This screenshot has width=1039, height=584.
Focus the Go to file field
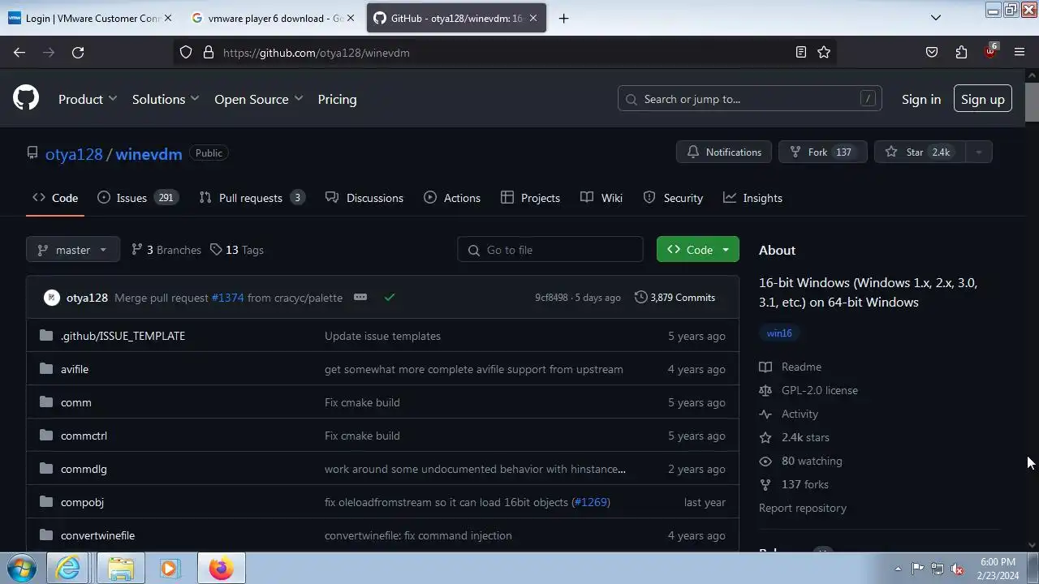click(550, 250)
